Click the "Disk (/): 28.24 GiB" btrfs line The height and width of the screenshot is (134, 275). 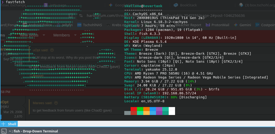(172, 89)
